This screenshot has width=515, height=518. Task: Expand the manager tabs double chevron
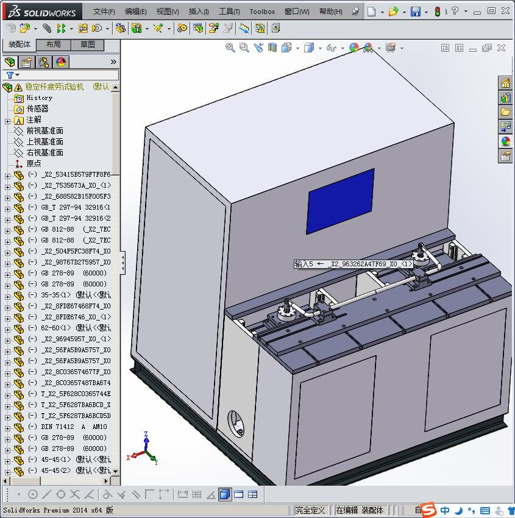click(113, 62)
